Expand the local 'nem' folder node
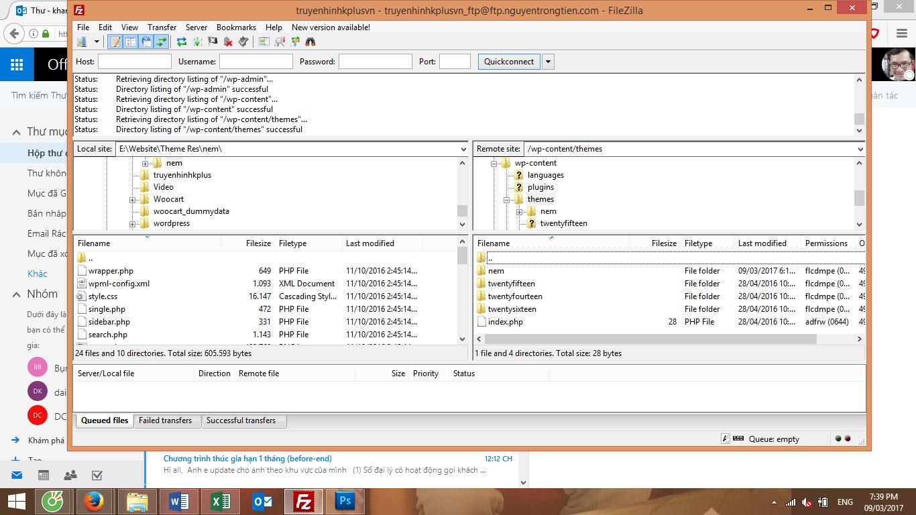The width and height of the screenshot is (916, 515). click(x=145, y=163)
